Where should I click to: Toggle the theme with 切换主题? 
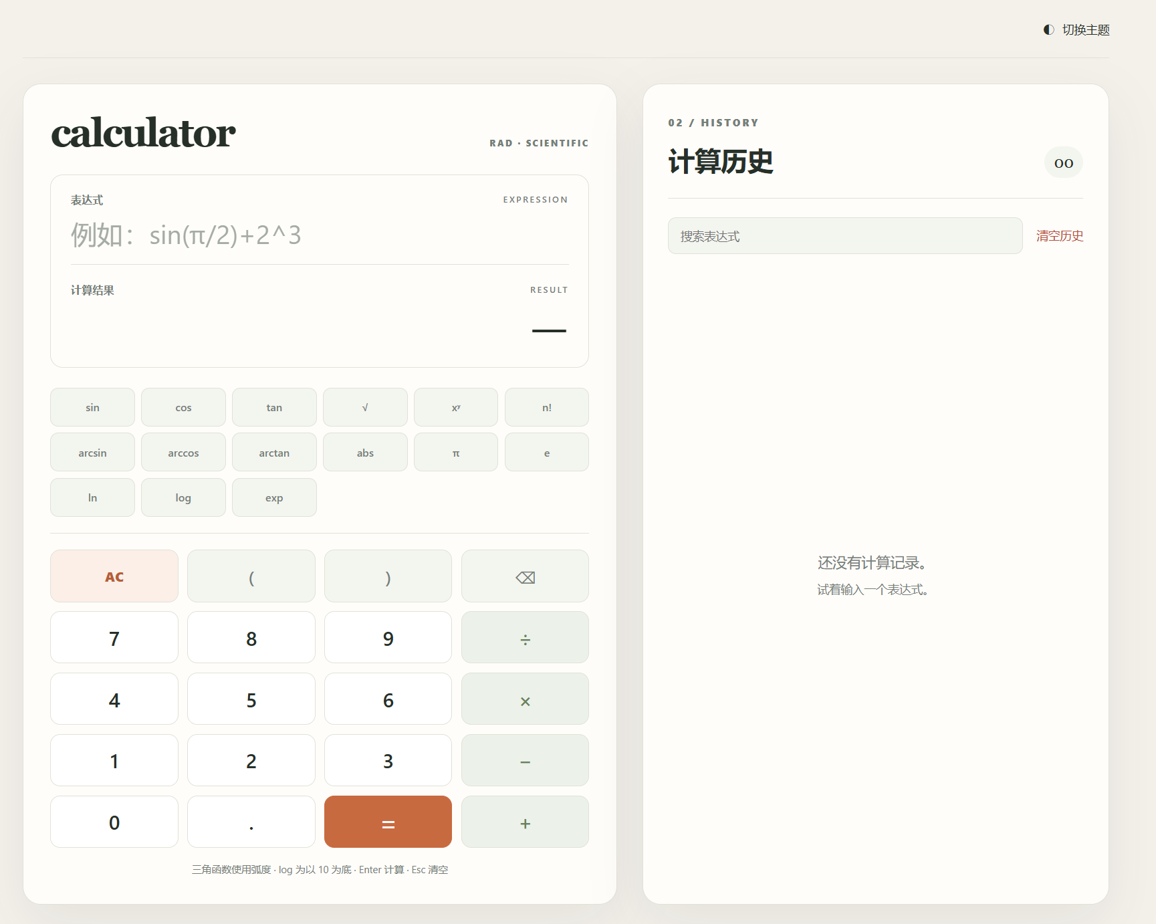1076,30
